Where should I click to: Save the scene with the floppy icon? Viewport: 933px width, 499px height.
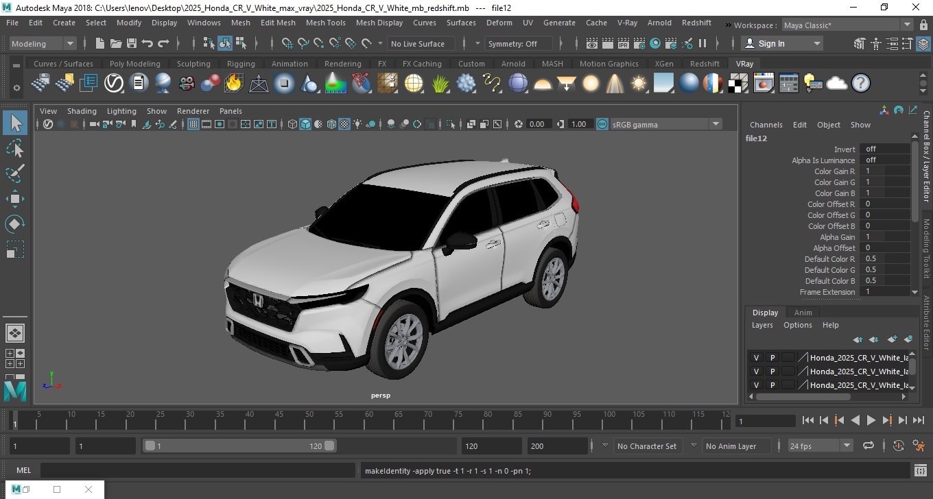coord(132,43)
